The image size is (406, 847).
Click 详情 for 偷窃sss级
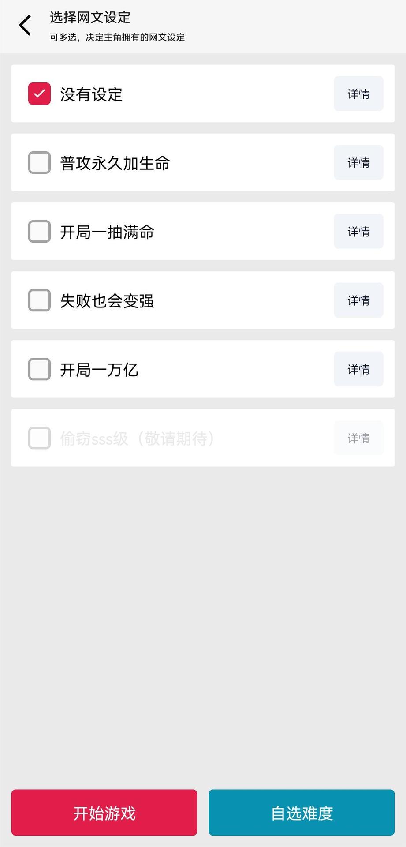[x=358, y=438]
